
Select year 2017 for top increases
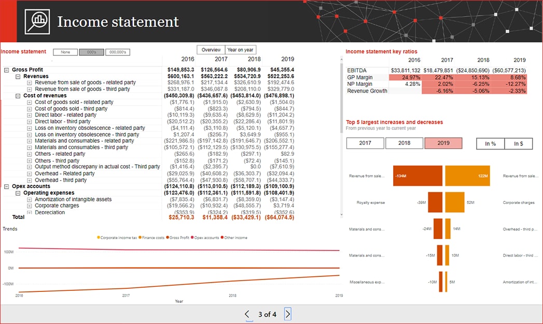[x=365, y=143]
